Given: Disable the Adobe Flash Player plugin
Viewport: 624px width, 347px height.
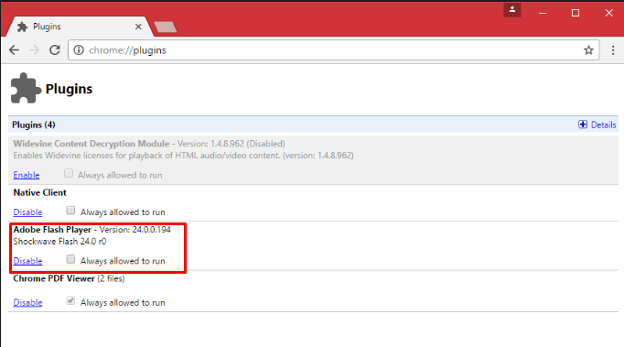Looking at the screenshot, I should tap(27, 261).
